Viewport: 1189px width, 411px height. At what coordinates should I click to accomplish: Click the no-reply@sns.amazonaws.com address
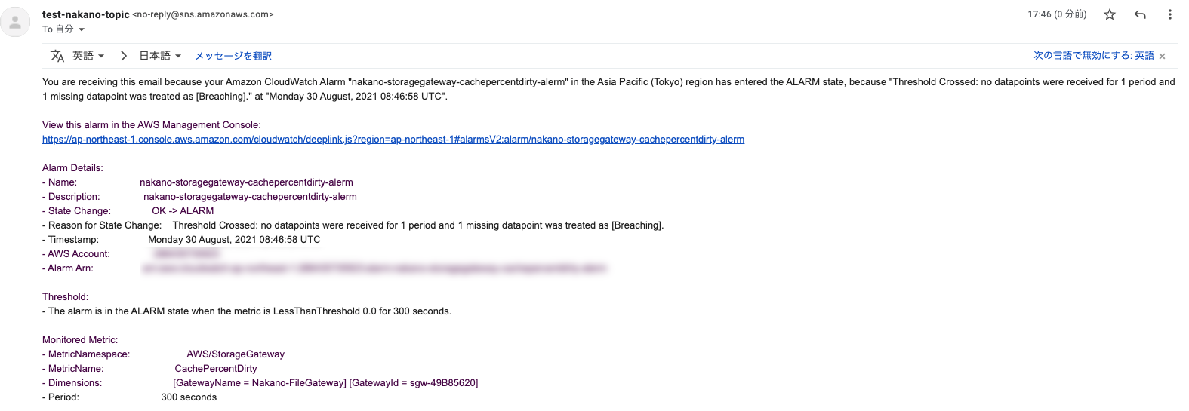pos(203,14)
